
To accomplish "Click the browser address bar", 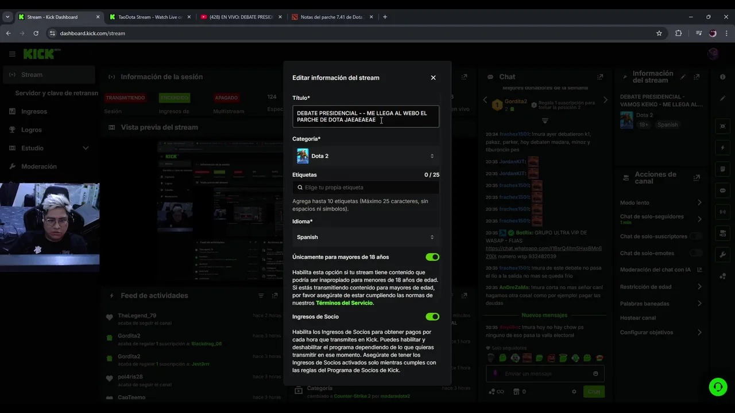I will (350, 33).
